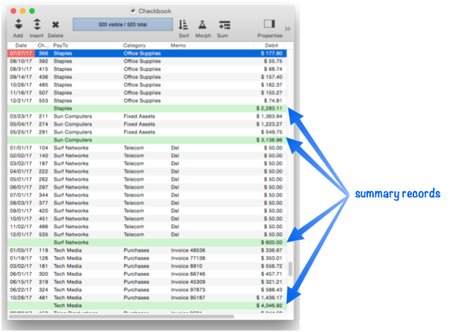Select the Sun Computers summary total $ 3,136.96

click(x=269, y=140)
